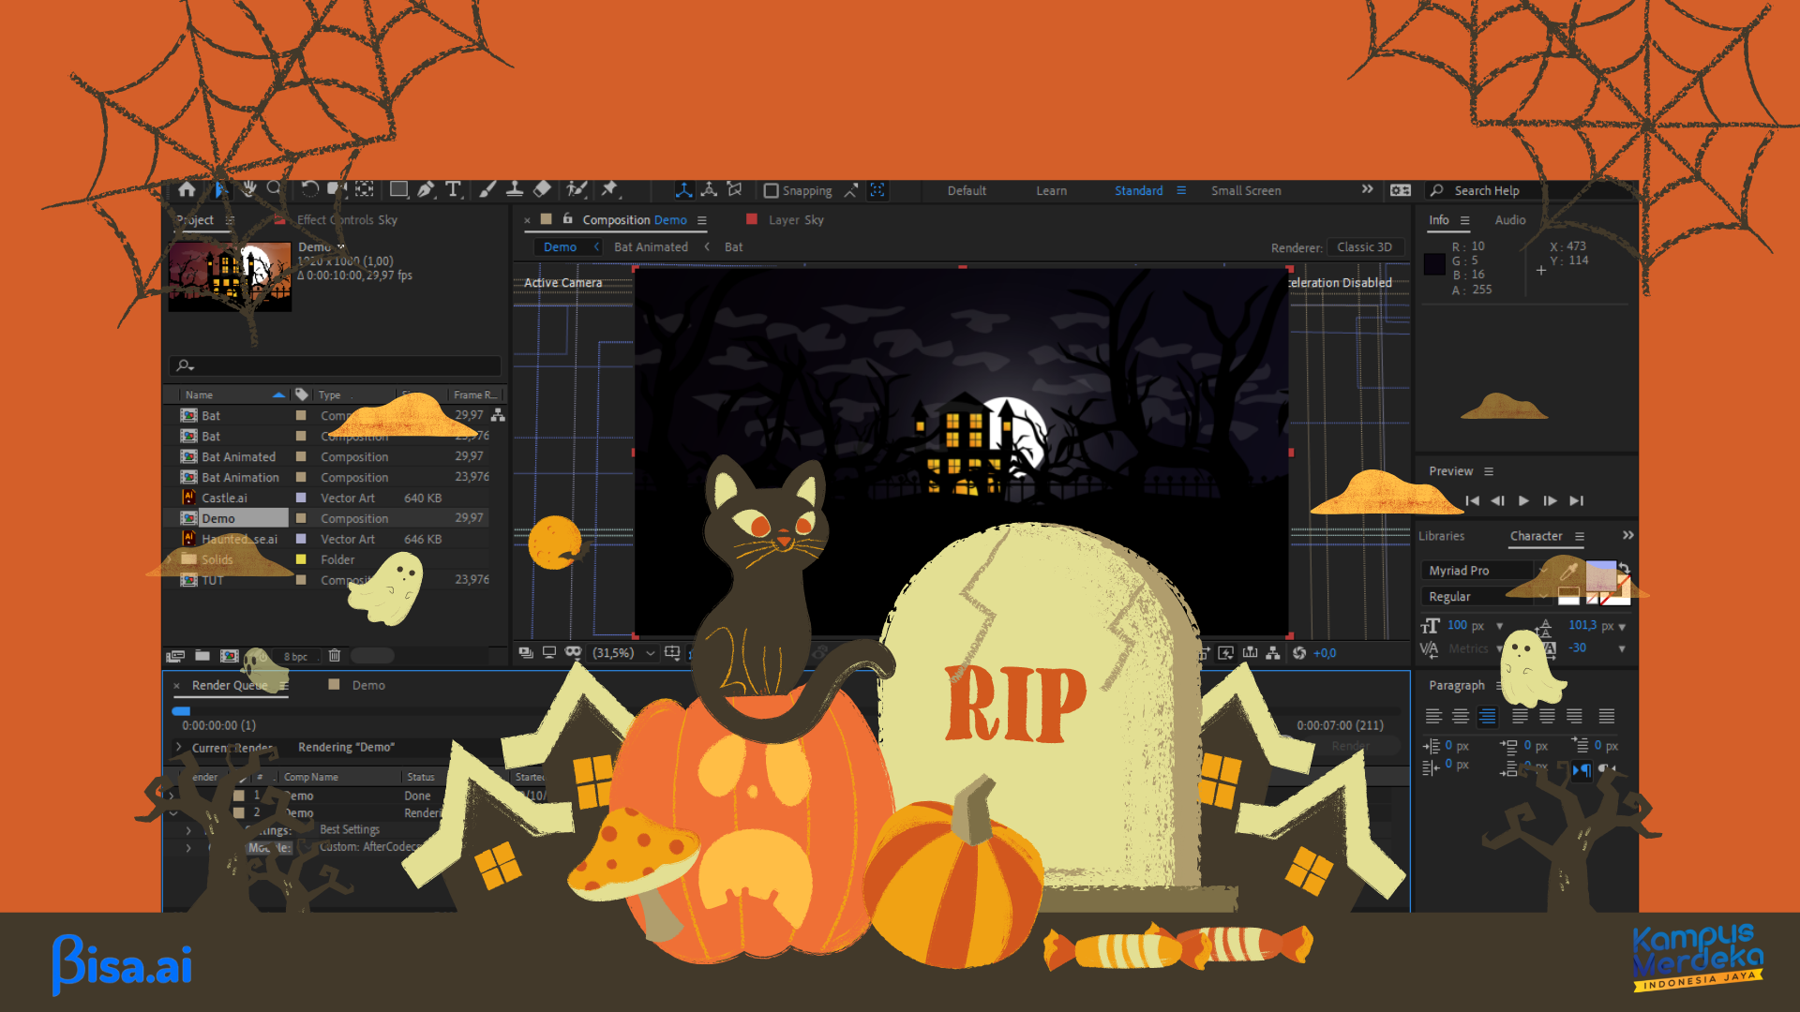This screenshot has height=1012, width=1800.
Task: Pick a color with the Character eyedropper
Action: coord(1567,571)
